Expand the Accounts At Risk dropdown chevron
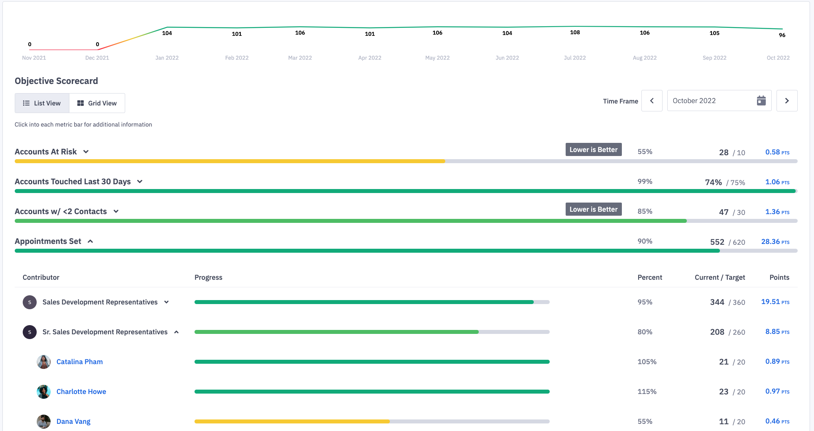The image size is (814, 431). pyautogui.click(x=87, y=152)
